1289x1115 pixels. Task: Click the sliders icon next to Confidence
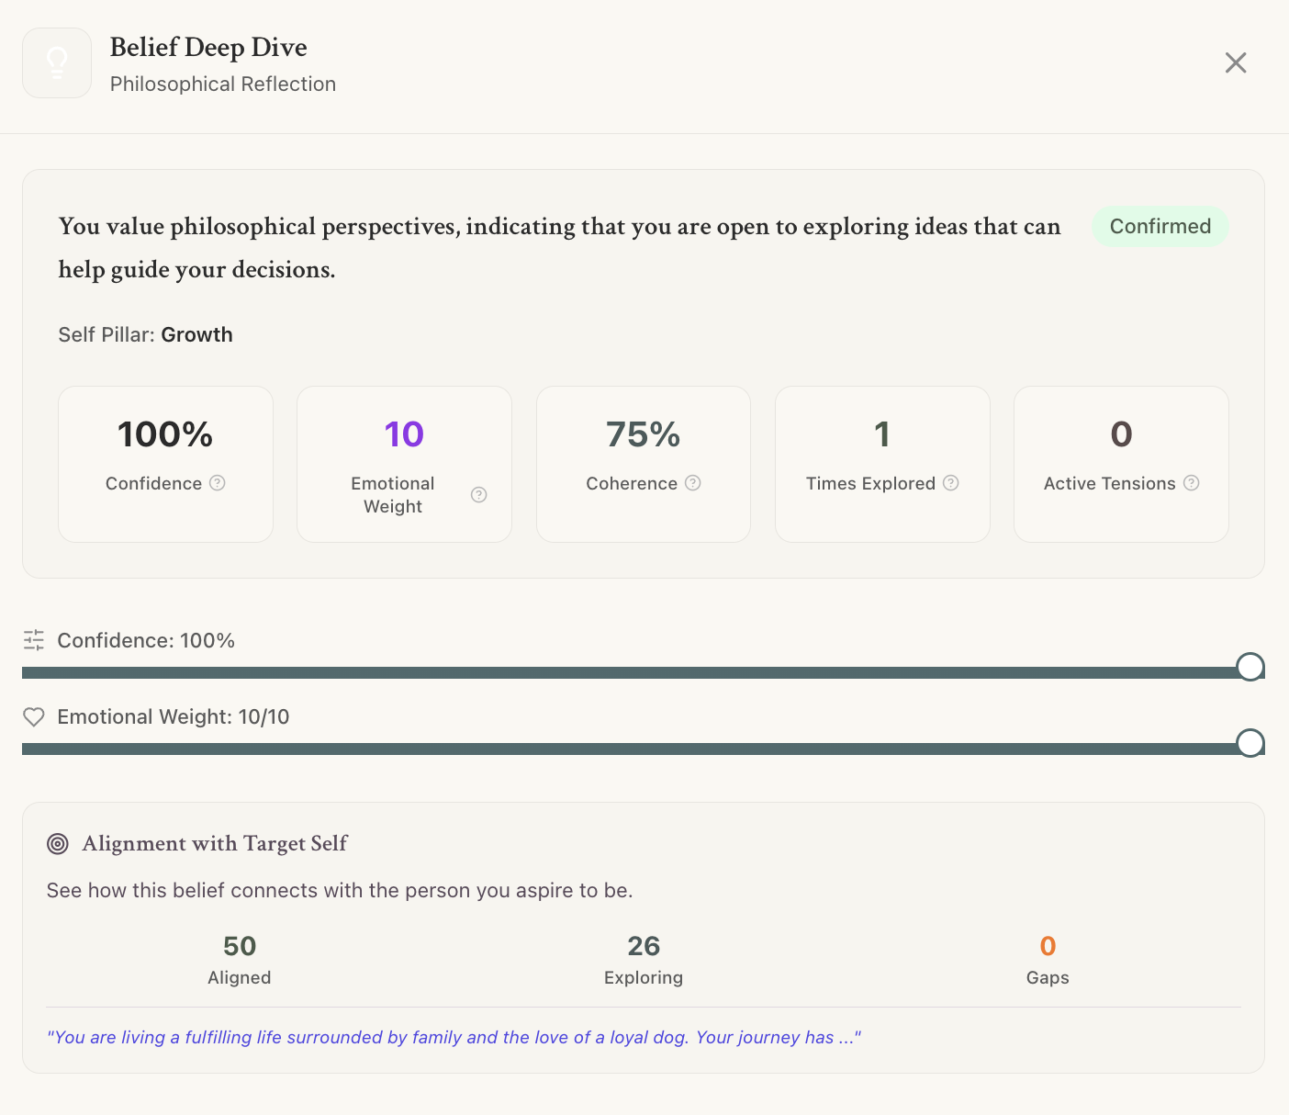[34, 640]
